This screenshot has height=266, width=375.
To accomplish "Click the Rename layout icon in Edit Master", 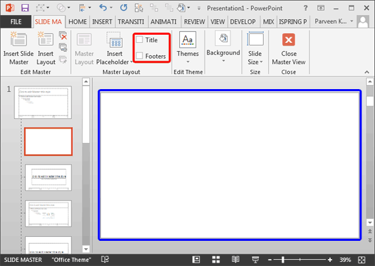I will 63,48.
